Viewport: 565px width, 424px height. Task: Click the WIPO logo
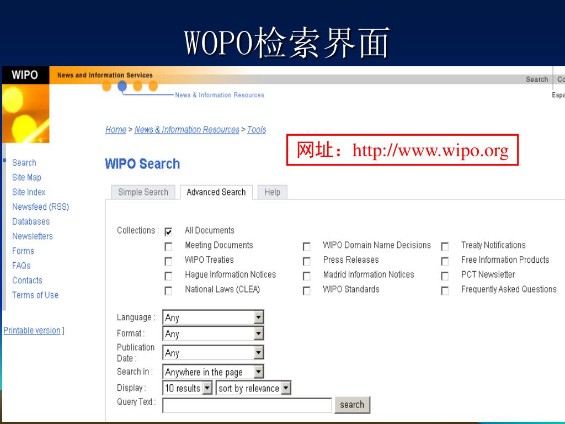(x=25, y=75)
